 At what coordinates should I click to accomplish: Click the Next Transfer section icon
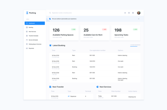tap(50, 87)
